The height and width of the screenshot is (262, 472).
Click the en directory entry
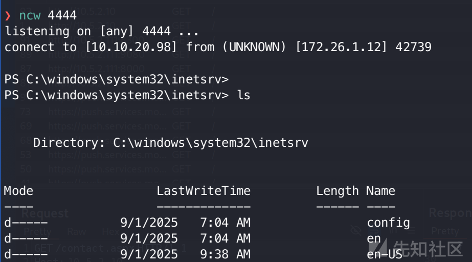pyautogui.click(x=374, y=238)
